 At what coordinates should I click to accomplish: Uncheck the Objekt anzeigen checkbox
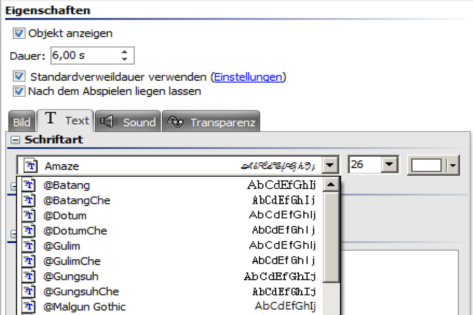19,34
